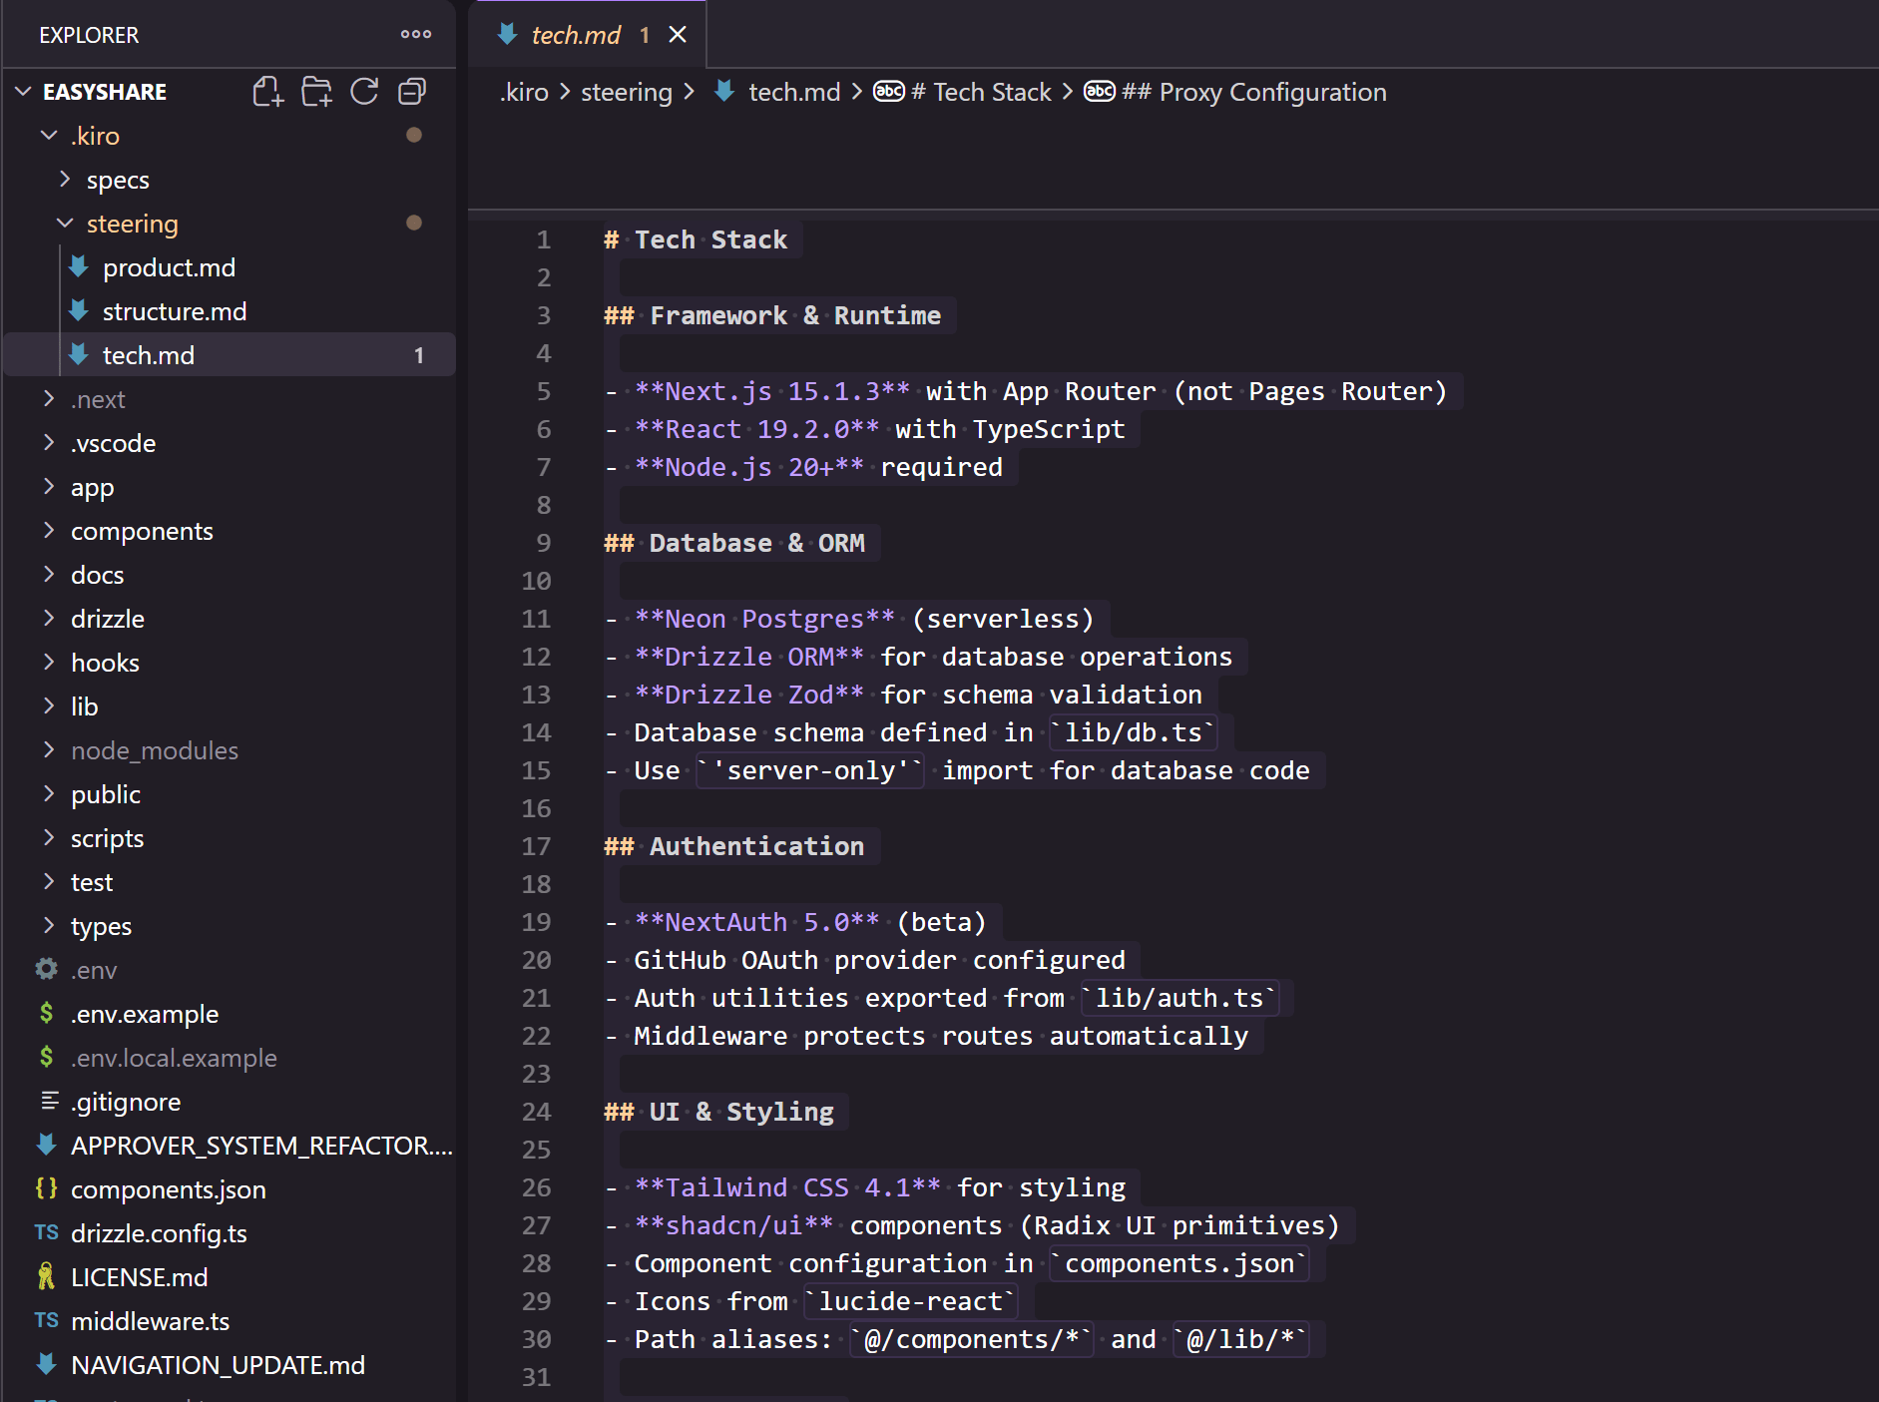Place cursor on '## Database & ORM' heading
This screenshot has height=1402, width=1879.
(734, 543)
